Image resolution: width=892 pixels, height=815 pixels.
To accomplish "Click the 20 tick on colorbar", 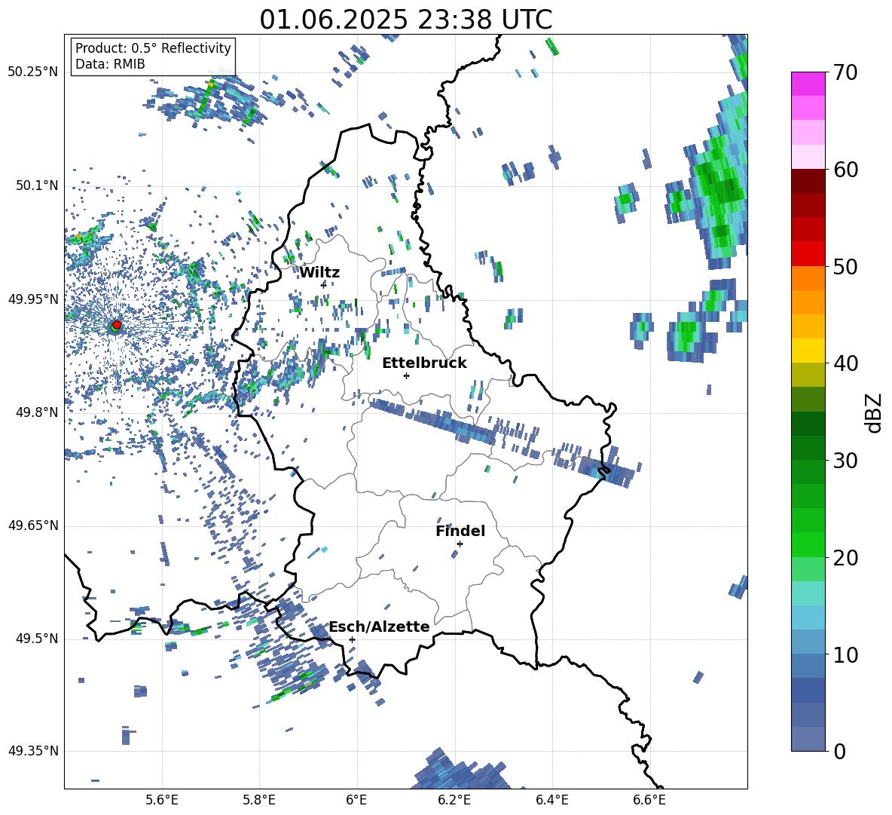I will (x=845, y=558).
